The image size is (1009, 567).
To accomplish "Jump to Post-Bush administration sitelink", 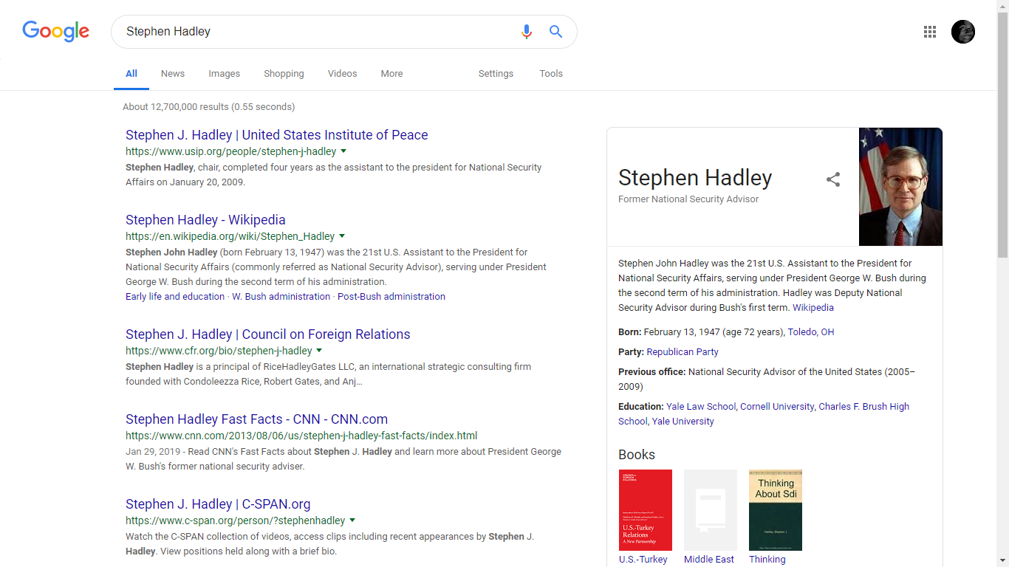I will tap(391, 297).
